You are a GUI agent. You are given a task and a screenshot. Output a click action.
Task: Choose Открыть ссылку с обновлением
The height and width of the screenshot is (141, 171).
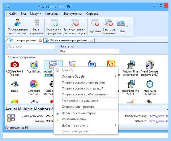[86, 94]
